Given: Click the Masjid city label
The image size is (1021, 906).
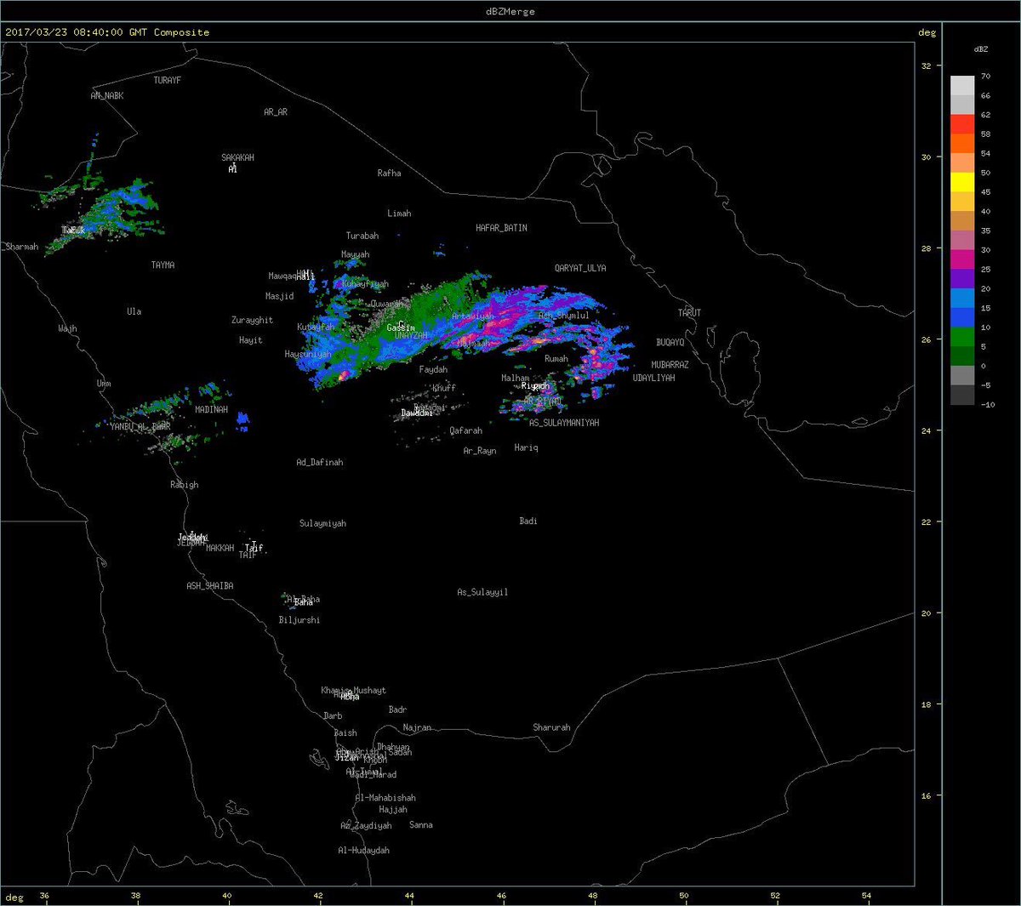Looking at the screenshot, I should coord(280,297).
